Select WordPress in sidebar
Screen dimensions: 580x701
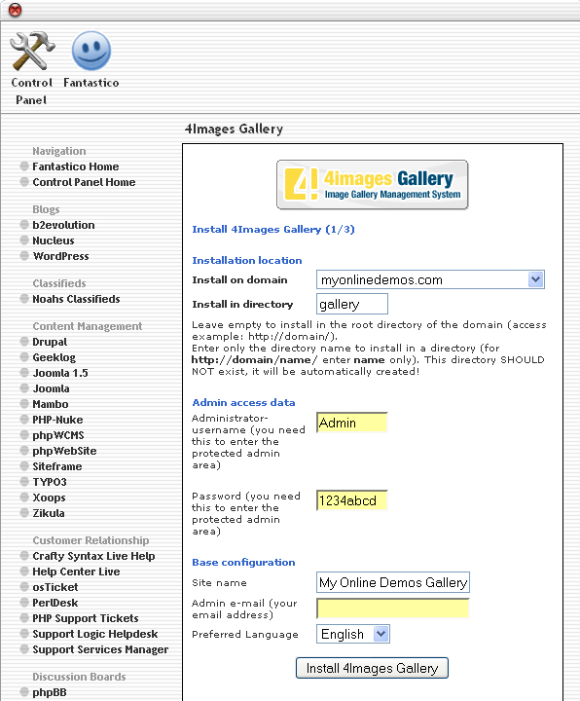60,256
